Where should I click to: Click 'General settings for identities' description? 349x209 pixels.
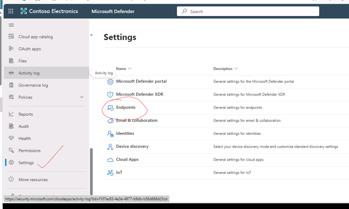tap(237, 134)
